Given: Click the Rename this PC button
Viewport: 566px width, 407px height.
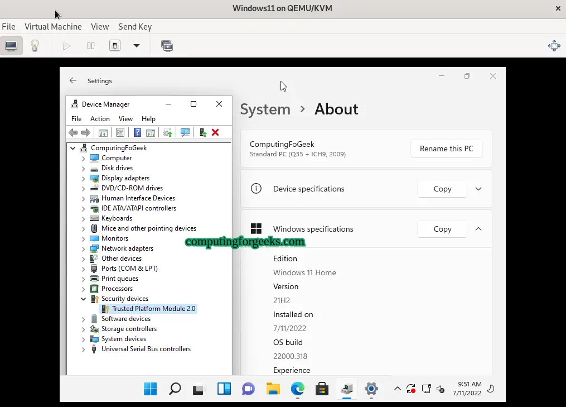Looking at the screenshot, I should click(x=446, y=148).
